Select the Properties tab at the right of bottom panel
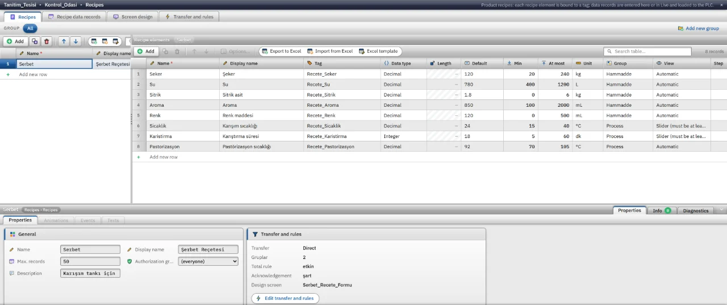This screenshot has width=727, height=305. coord(629,210)
